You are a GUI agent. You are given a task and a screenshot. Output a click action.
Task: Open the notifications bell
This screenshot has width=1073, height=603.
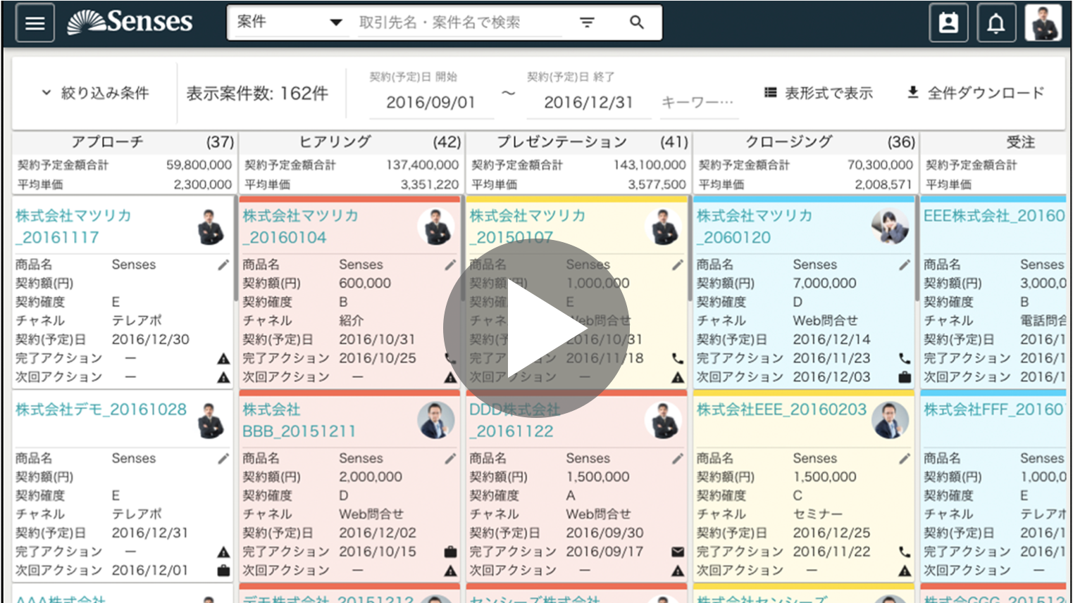[x=996, y=23]
